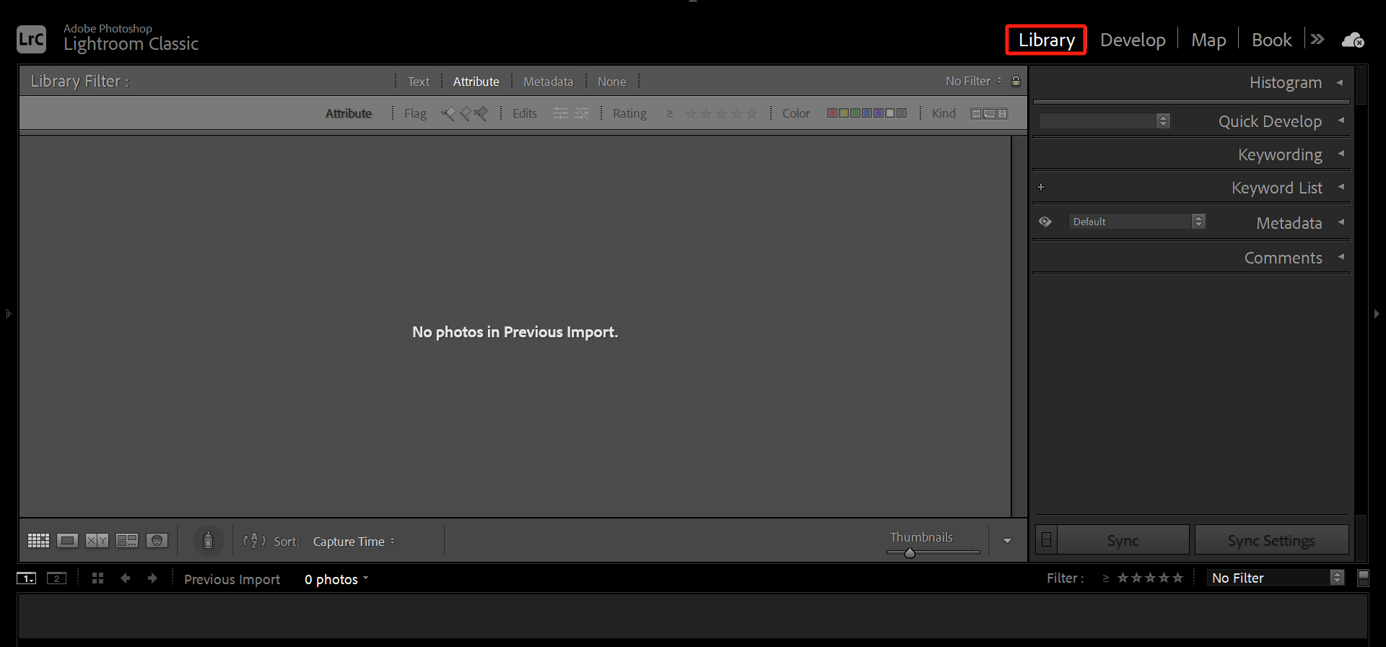Toggle Metadata eye icon display
The image size is (1386, 647).
tap(1045, 222)
